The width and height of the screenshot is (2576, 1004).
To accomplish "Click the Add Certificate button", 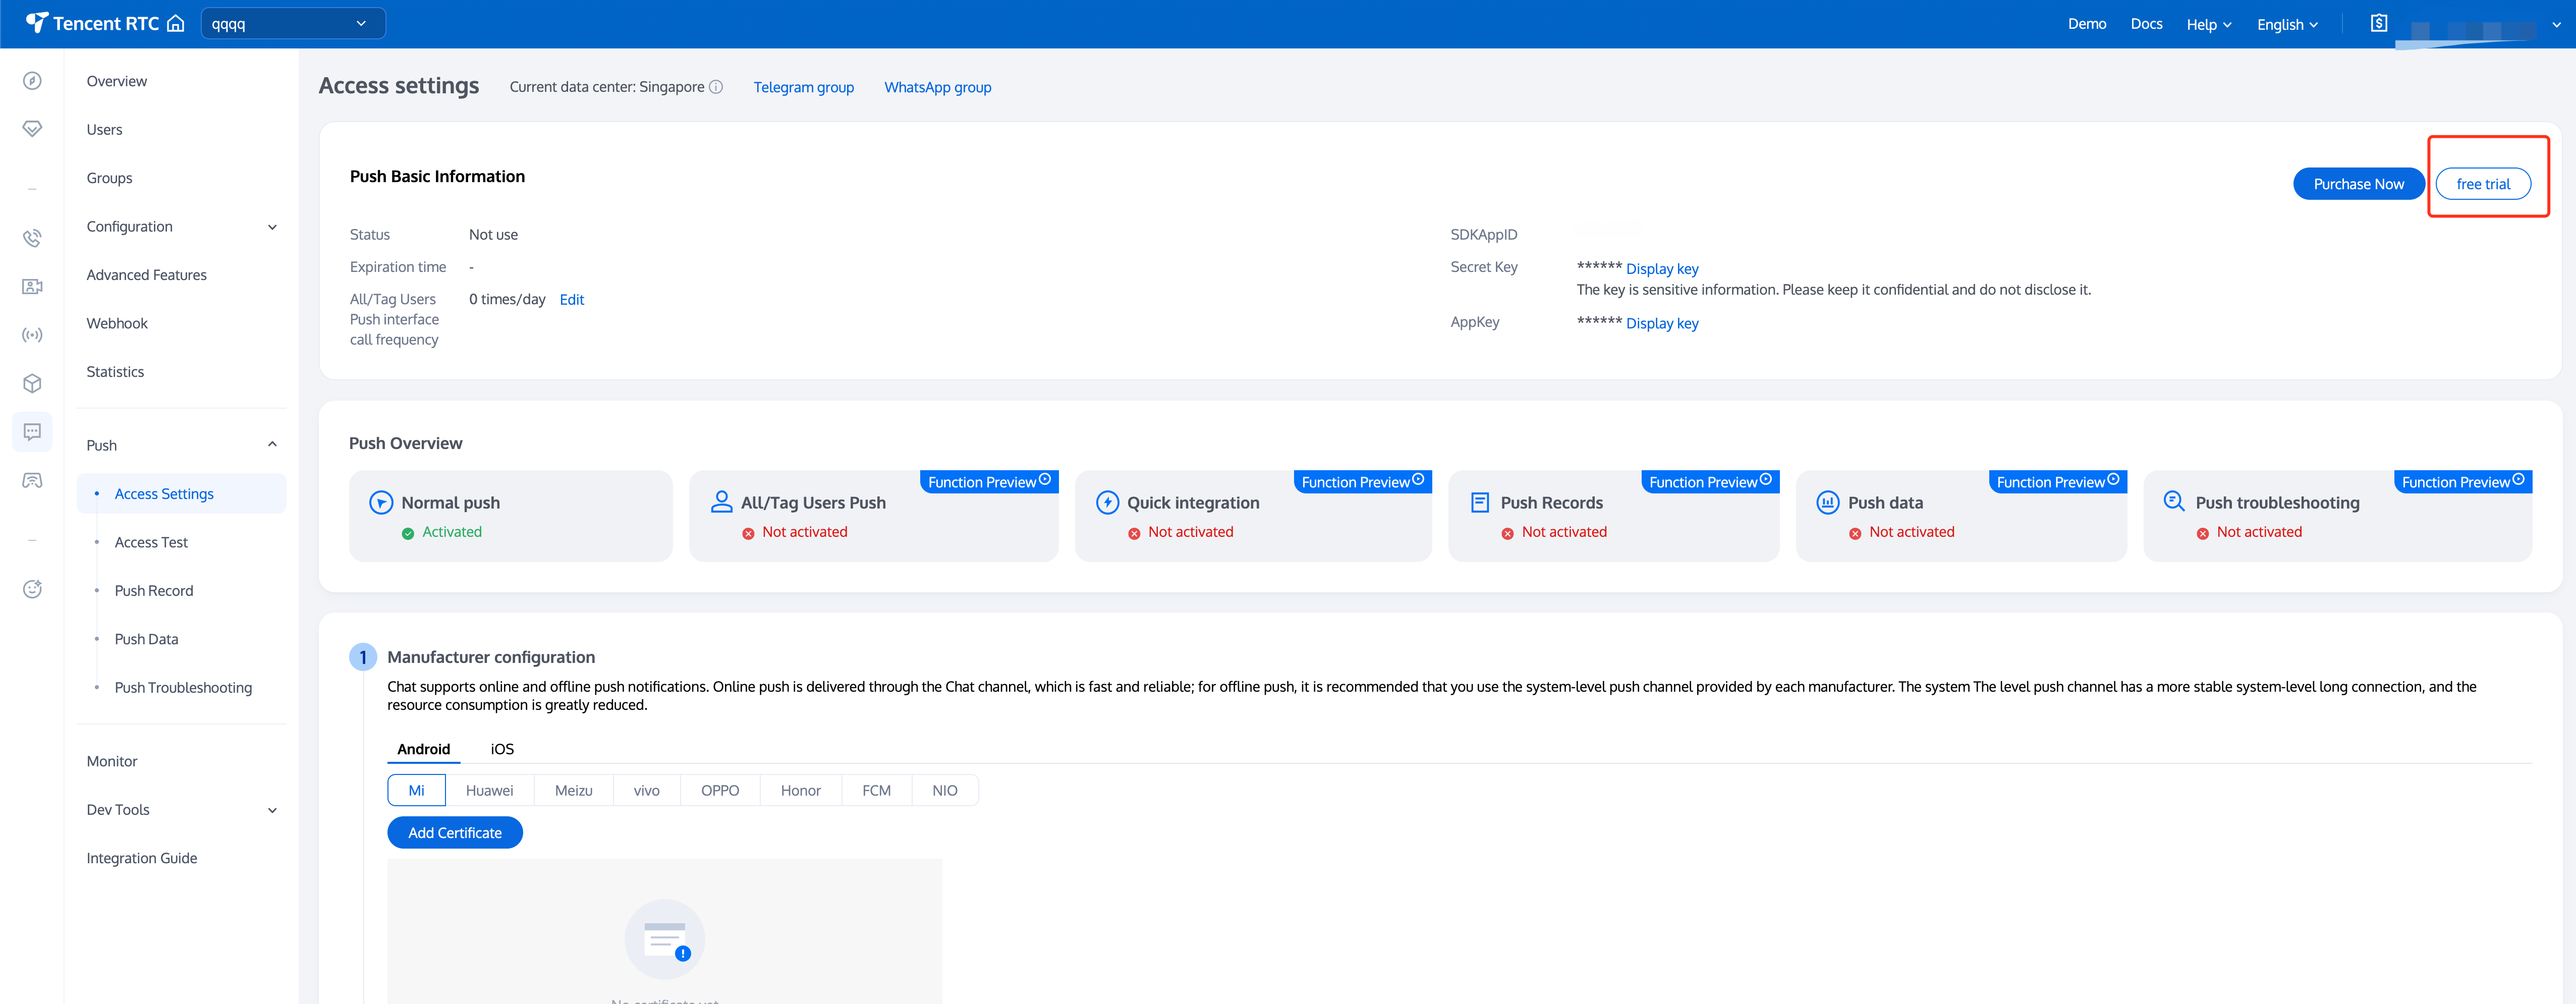I will [454, 832].
